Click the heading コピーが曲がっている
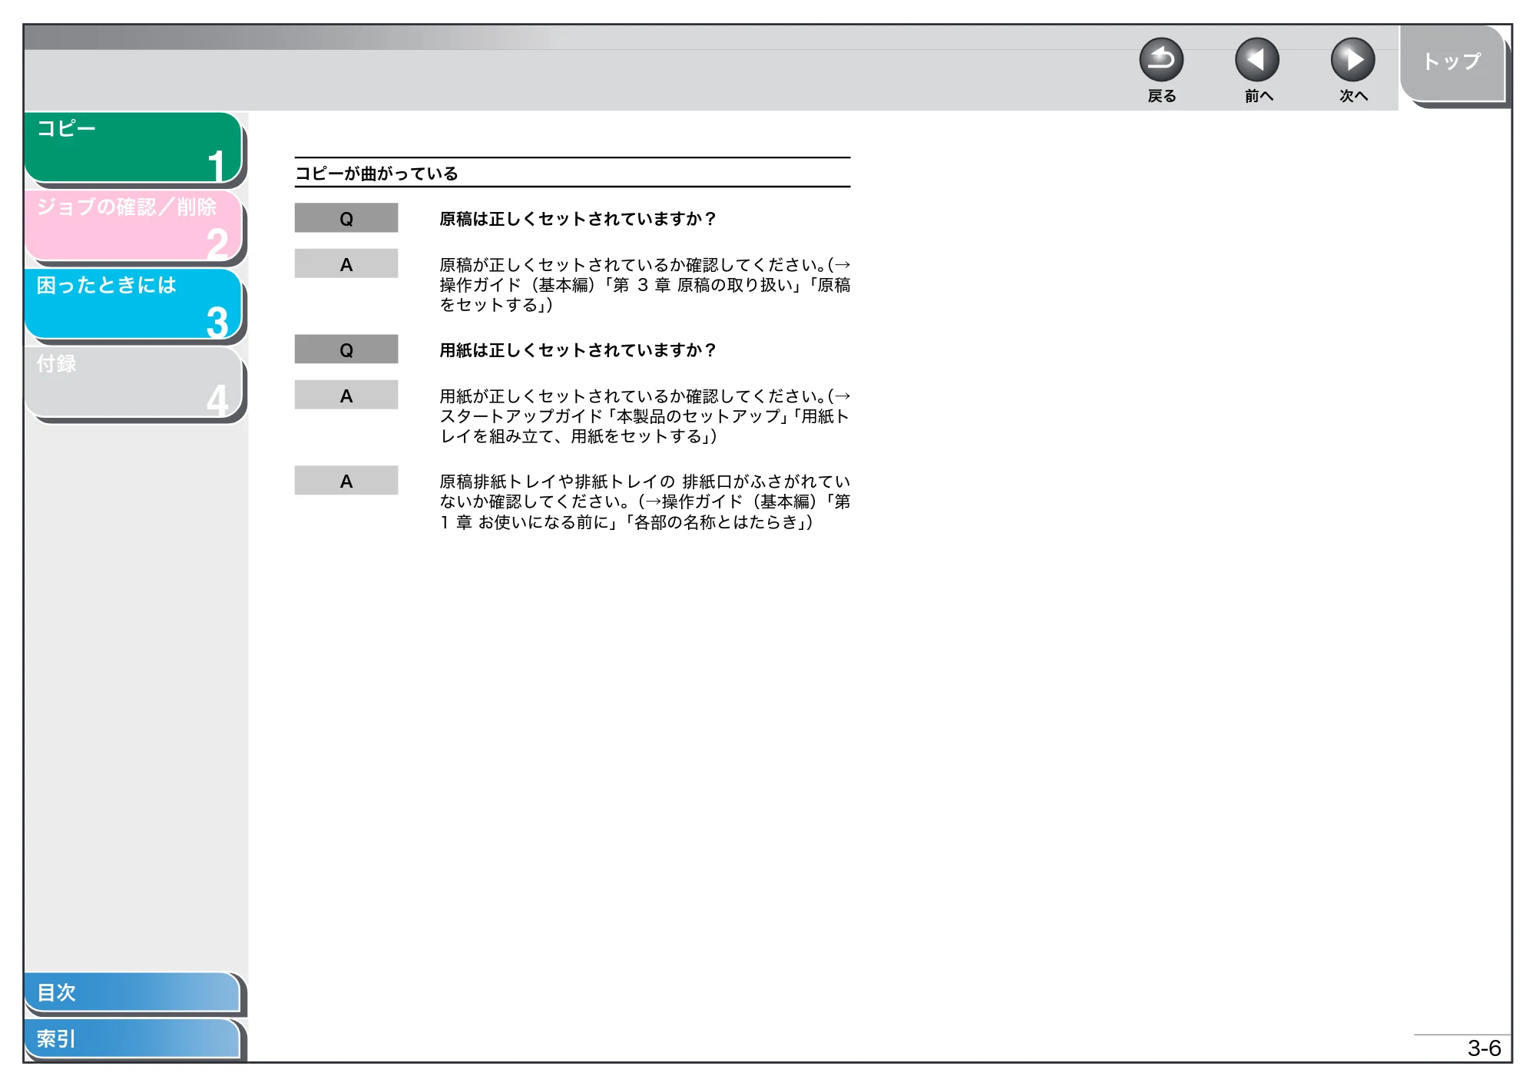Viewport: 1536px width, 1086px height. [376, 174]
